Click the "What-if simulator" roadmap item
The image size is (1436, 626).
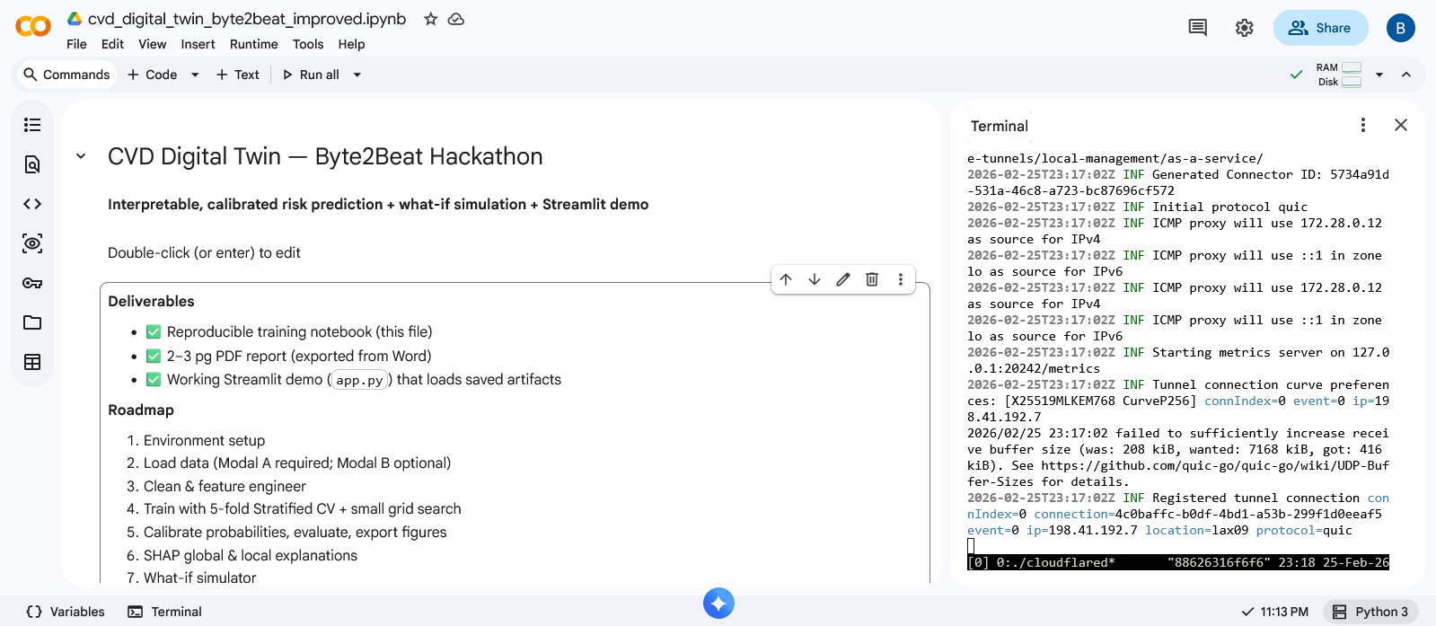(199, 578)
